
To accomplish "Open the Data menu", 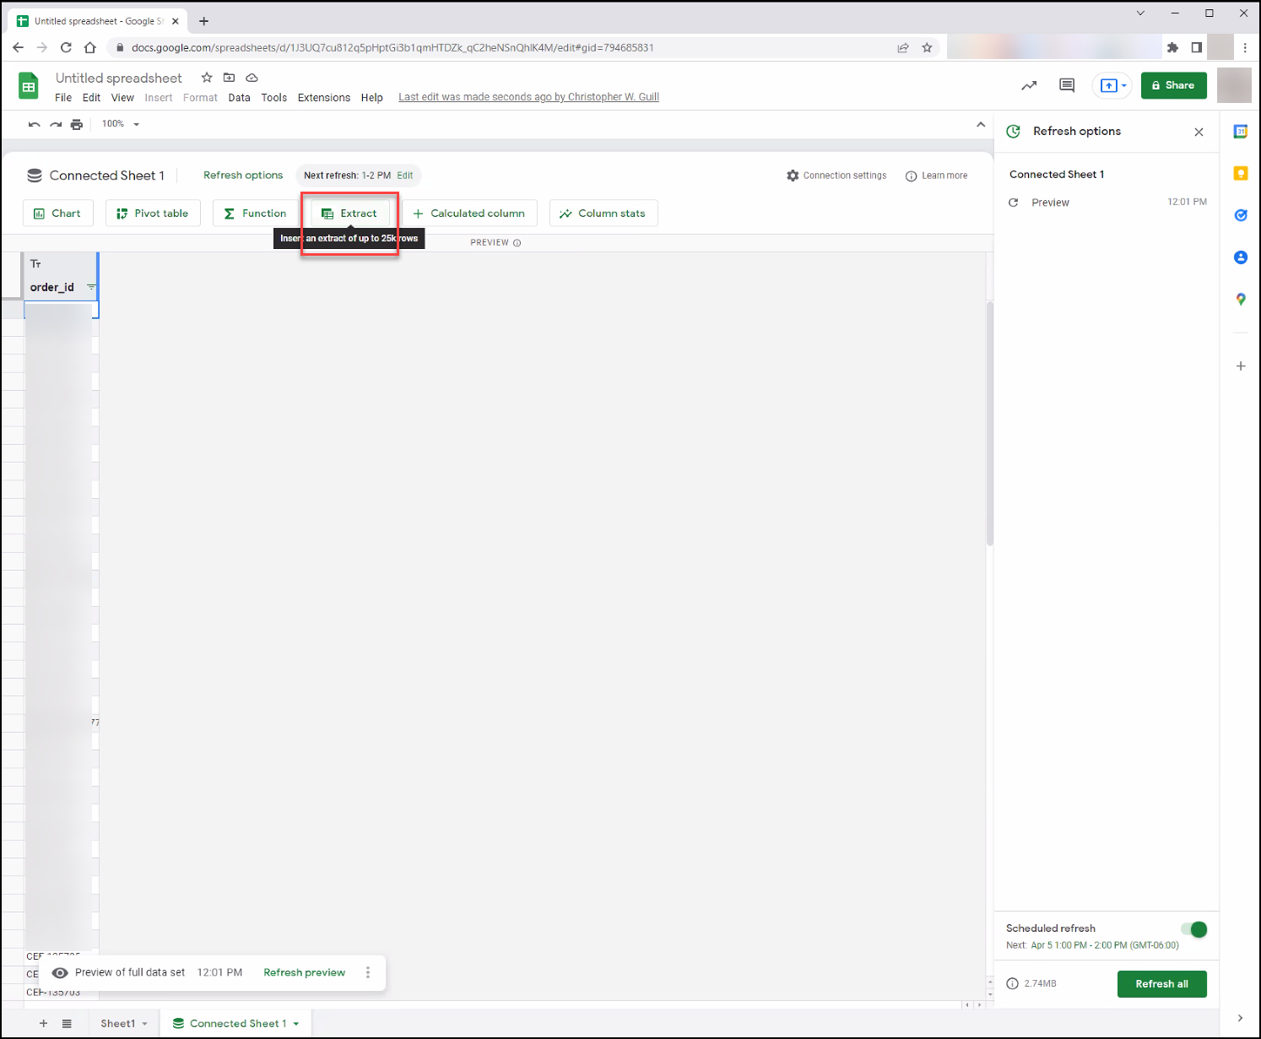I will [239, 98].
